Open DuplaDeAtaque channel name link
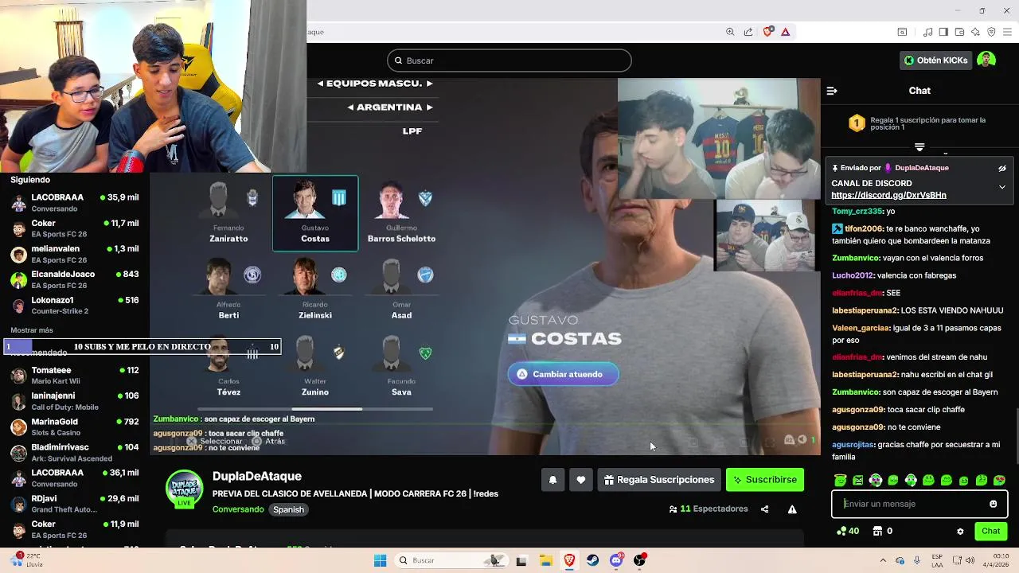The height and width of the screenshot is (573, 1019). [x=257, y=476]
